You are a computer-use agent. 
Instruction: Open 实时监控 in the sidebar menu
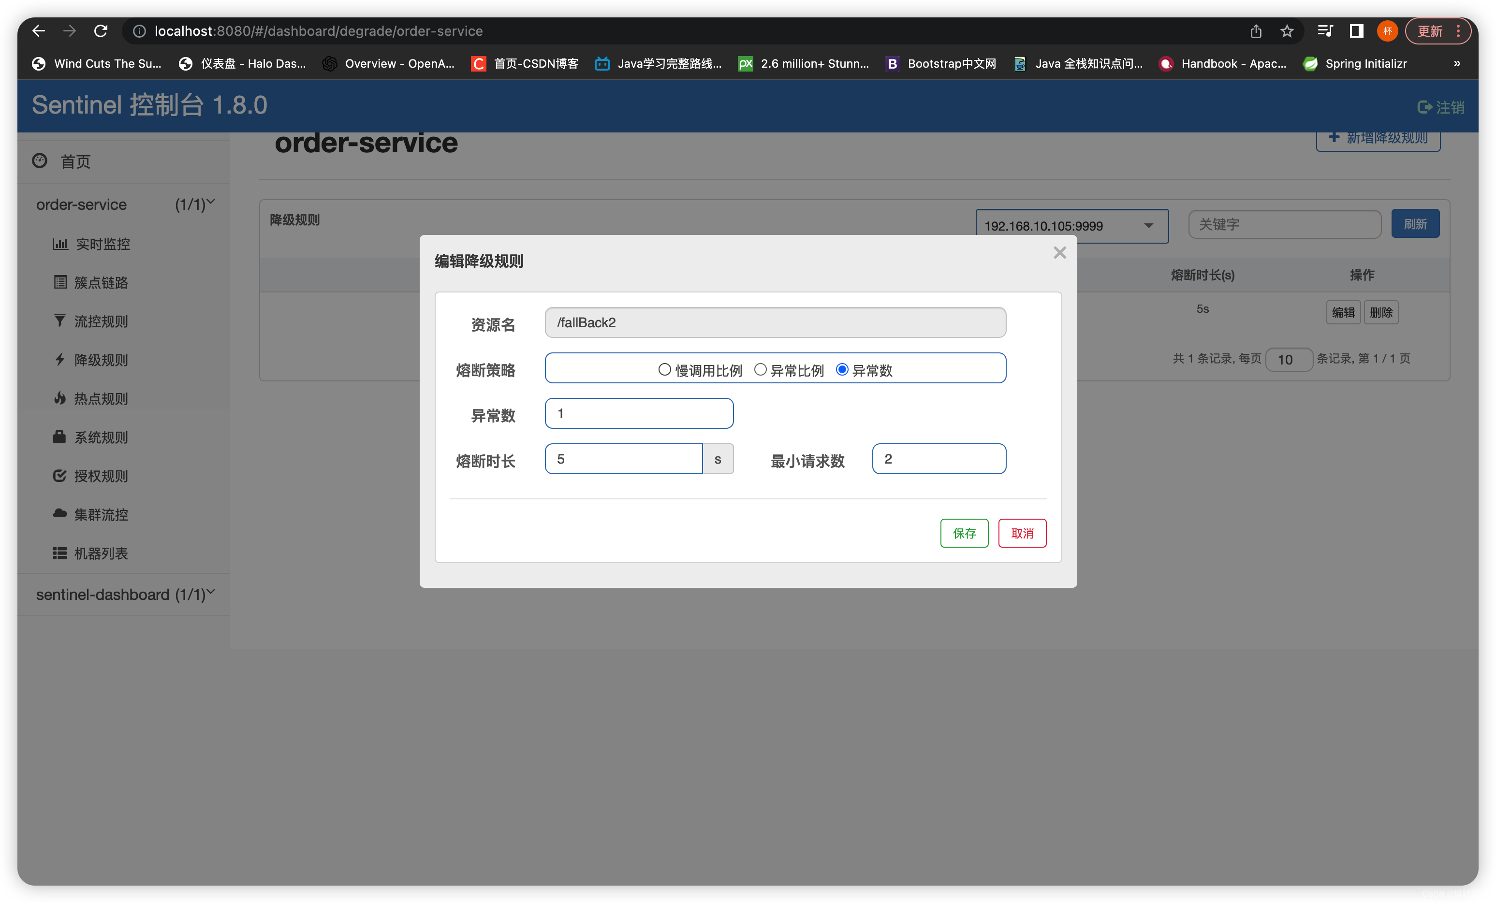click(102, 244)
